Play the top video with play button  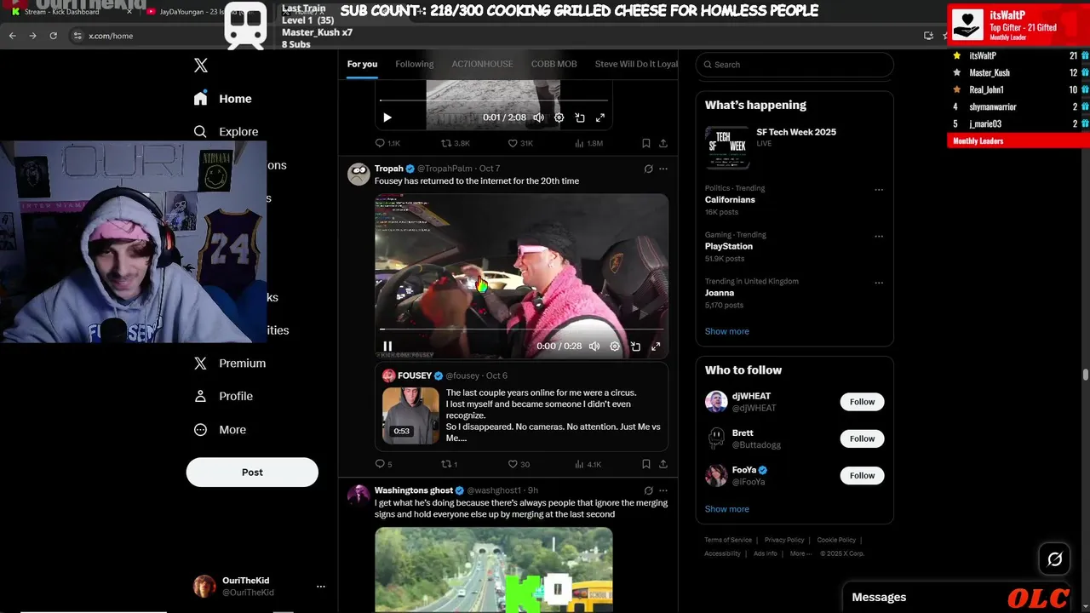(387, 118)
